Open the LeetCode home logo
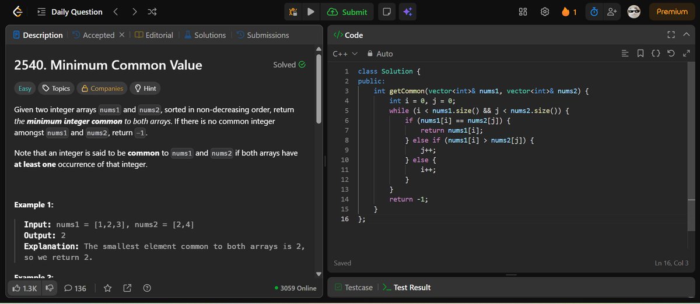Image resolution: width=700 pixels, height=304 pixels. pyautogui.click(x=17, y=12)
